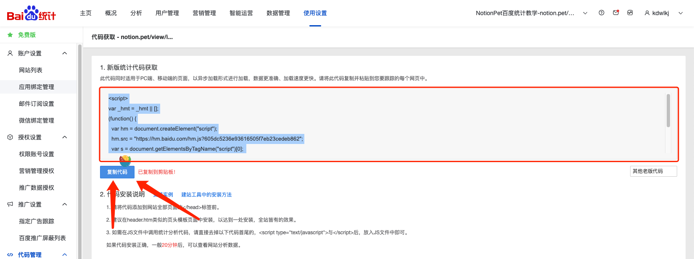Open 营销管理授权 in the sidebar

tap(37, 171)
